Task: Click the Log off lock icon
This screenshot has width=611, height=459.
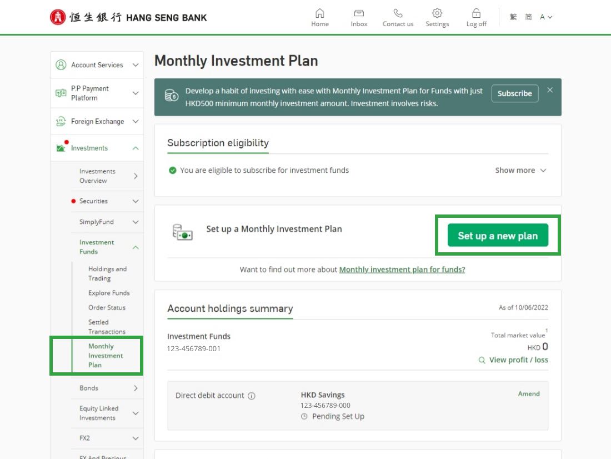Action: pos(476,13)
